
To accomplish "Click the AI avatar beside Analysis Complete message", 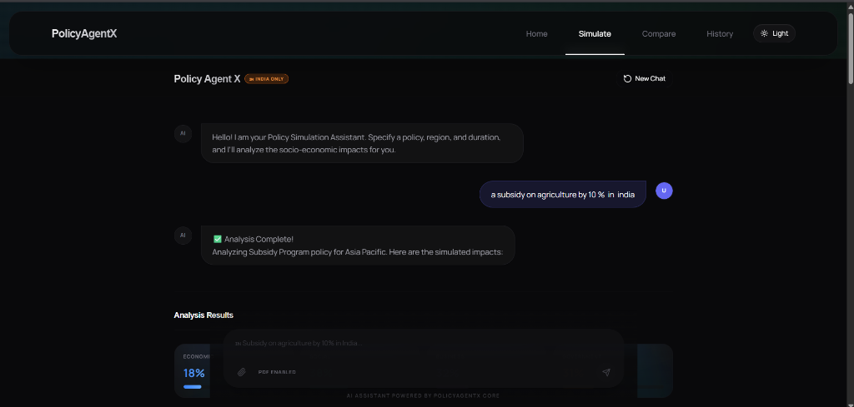I will (x=183, y=236).
